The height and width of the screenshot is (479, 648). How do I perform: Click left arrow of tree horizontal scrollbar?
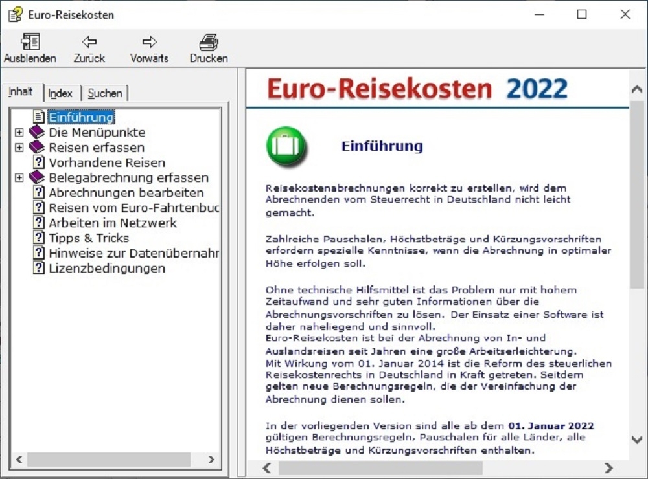click(x=19, y=459)
